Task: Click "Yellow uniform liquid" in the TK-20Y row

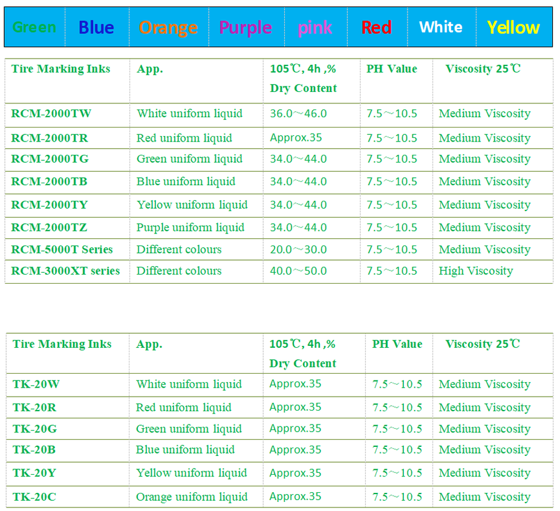Action: 192,473
